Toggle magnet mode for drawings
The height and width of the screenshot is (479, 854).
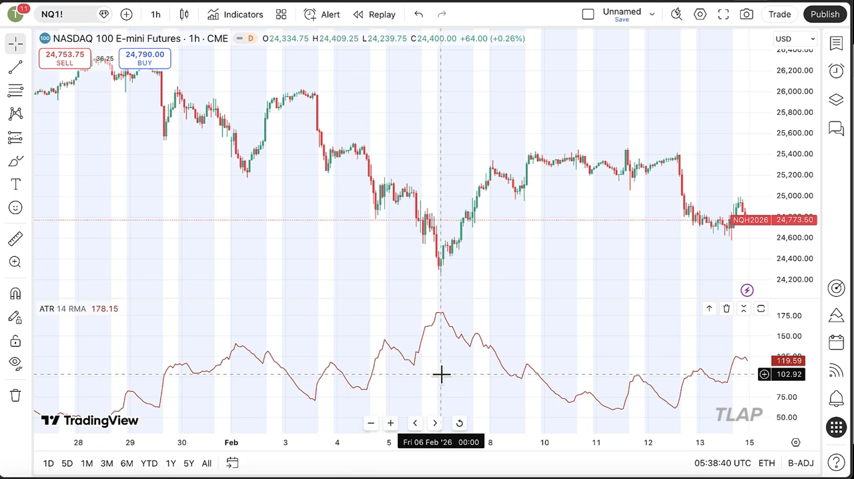click(15, 294)
